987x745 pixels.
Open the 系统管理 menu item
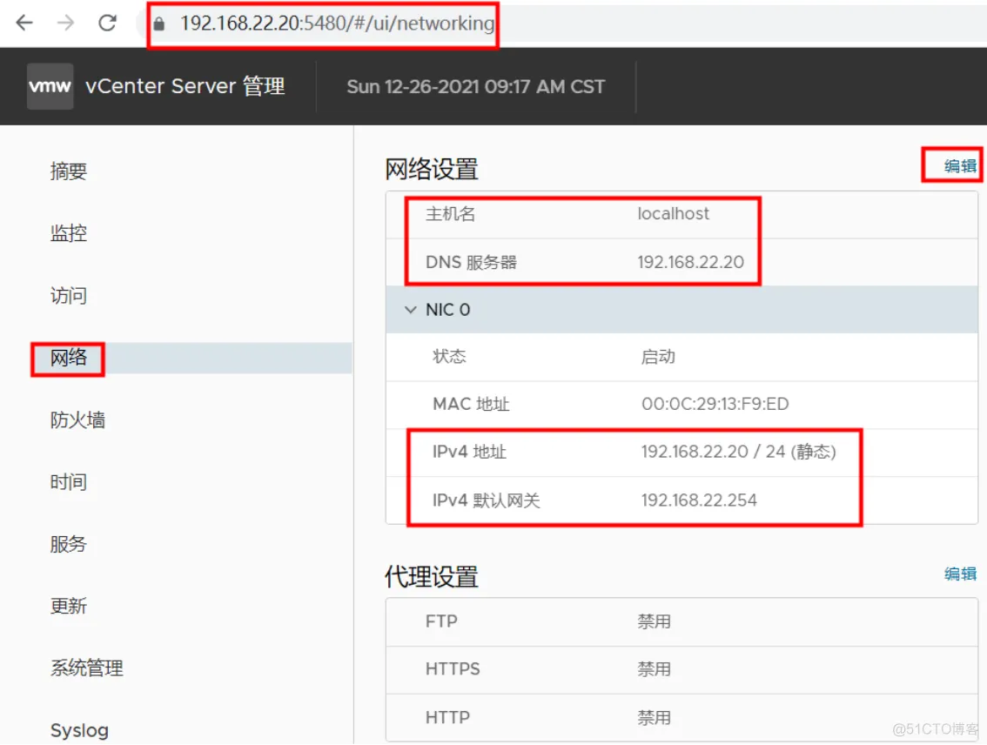click(87, 668)
